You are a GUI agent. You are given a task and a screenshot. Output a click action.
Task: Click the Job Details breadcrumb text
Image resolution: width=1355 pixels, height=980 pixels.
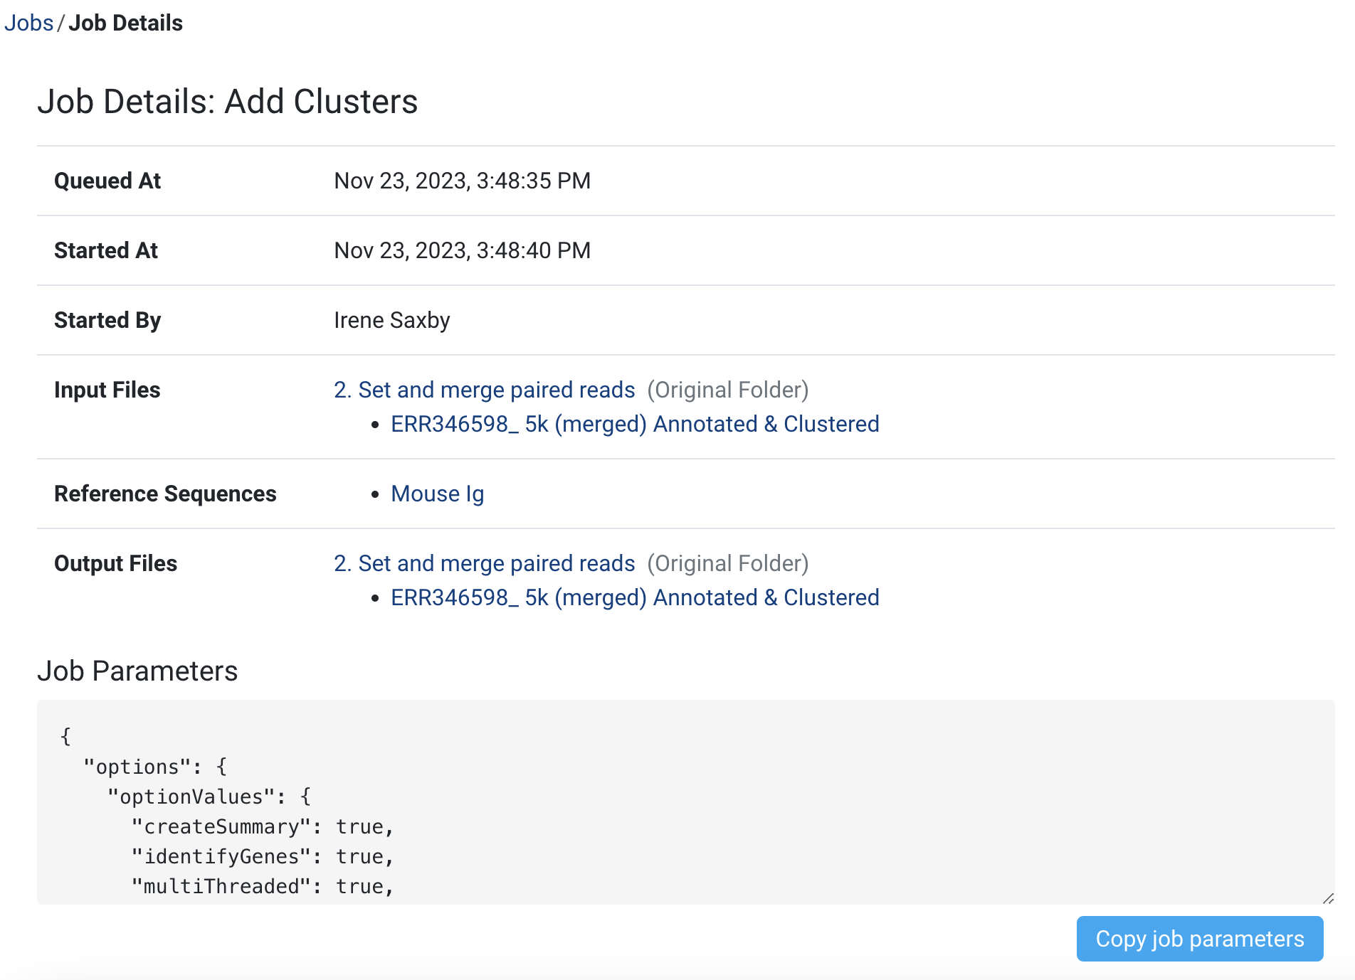pos(125,23)
